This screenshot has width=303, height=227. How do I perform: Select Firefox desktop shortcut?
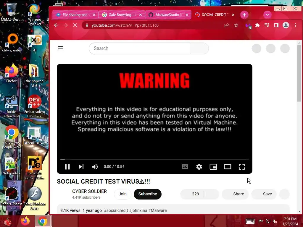(12, 74)
